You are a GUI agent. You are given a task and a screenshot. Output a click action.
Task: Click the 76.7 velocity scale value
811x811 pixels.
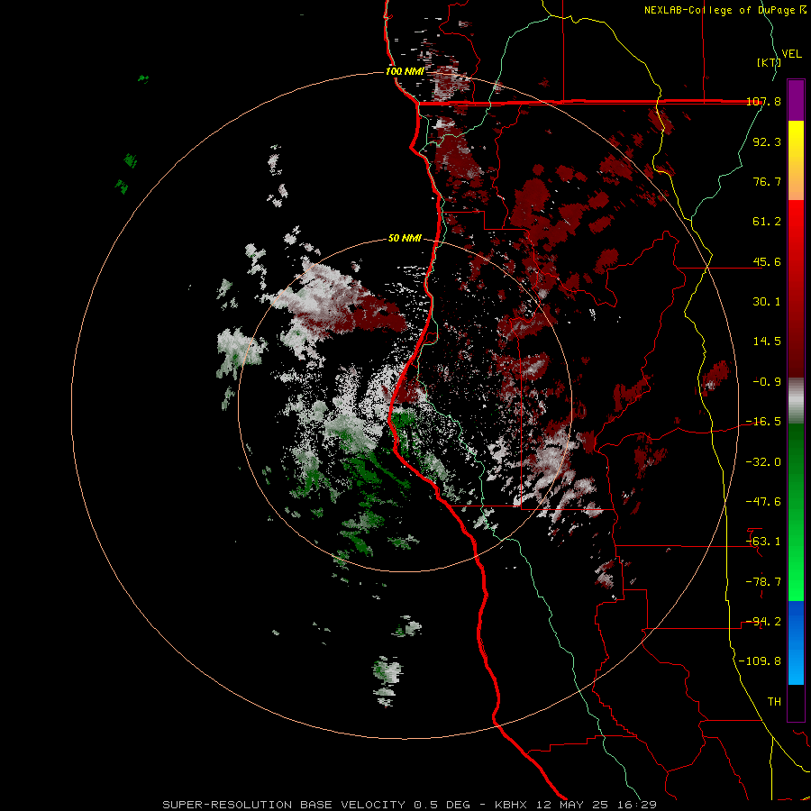pyautogui.click(x=767, y=181)
